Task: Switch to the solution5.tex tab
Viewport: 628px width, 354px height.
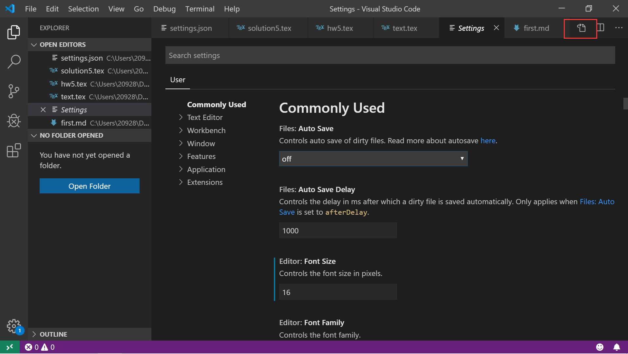Action: [x=269, y=28]
